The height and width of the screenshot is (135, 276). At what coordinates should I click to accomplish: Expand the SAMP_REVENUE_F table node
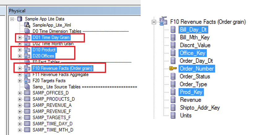tap(20, 111)
